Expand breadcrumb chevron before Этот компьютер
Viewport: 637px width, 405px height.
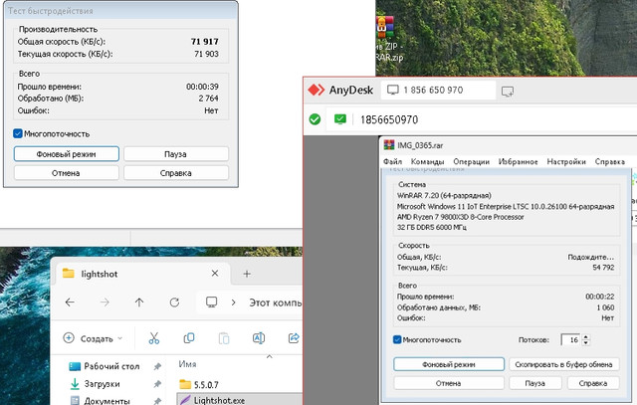pyautogui.click(x=234, y=303)
